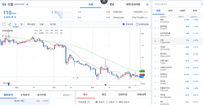Unfavorite STEEM/KRW via its orange star

155,41
